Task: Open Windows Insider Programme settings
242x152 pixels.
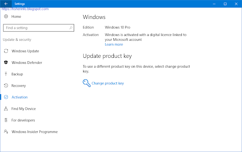Action: (x=34, y=132)
